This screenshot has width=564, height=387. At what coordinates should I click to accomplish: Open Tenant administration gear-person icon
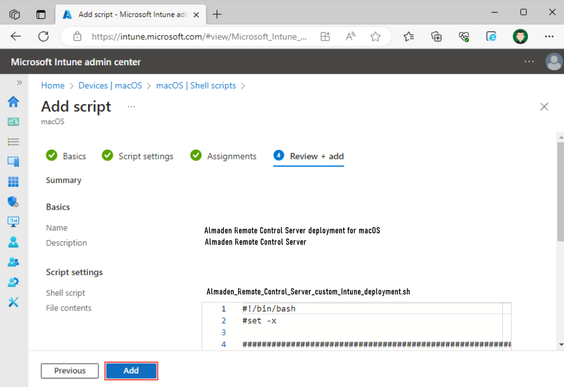tap(13, 282)
